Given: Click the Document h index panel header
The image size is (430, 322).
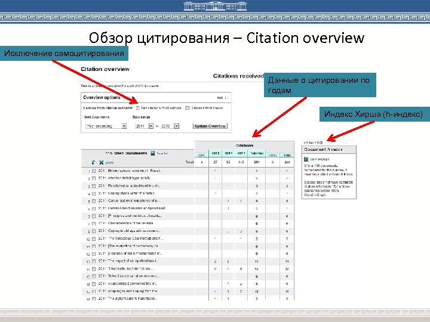Looking at the screenshot, I should (x=329, y=150).
